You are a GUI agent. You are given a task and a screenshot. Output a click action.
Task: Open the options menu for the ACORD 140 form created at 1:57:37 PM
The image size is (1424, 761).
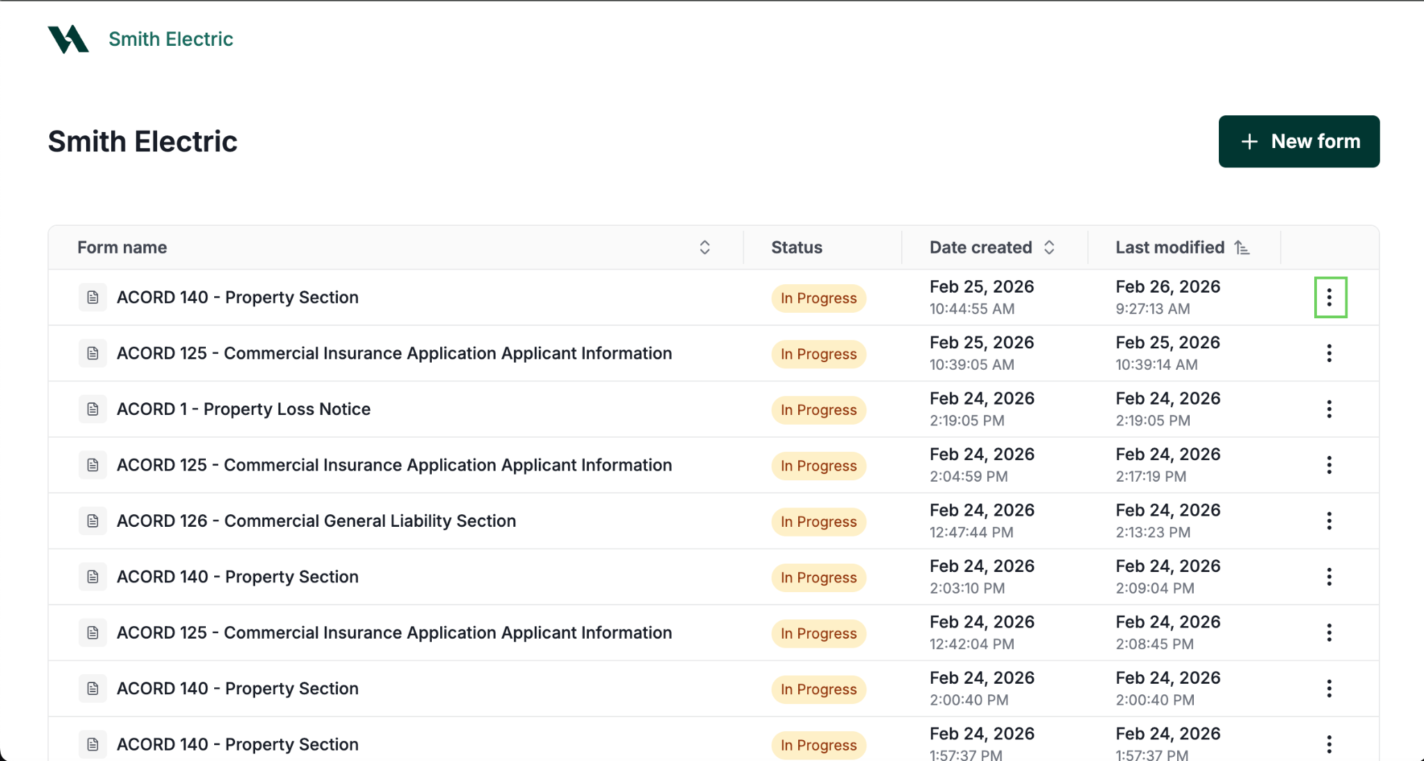(1329, 744)
